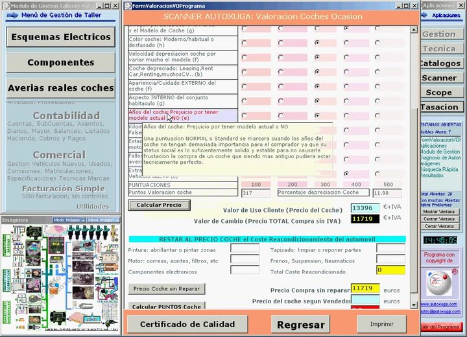
Task: Click the Porcentaje depreciacion value 11.98 field
Action: [387, 193]
